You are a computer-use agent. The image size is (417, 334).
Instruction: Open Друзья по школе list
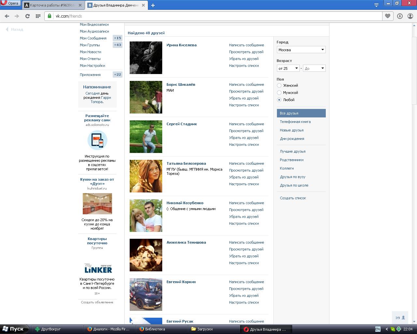pos(294,185)
